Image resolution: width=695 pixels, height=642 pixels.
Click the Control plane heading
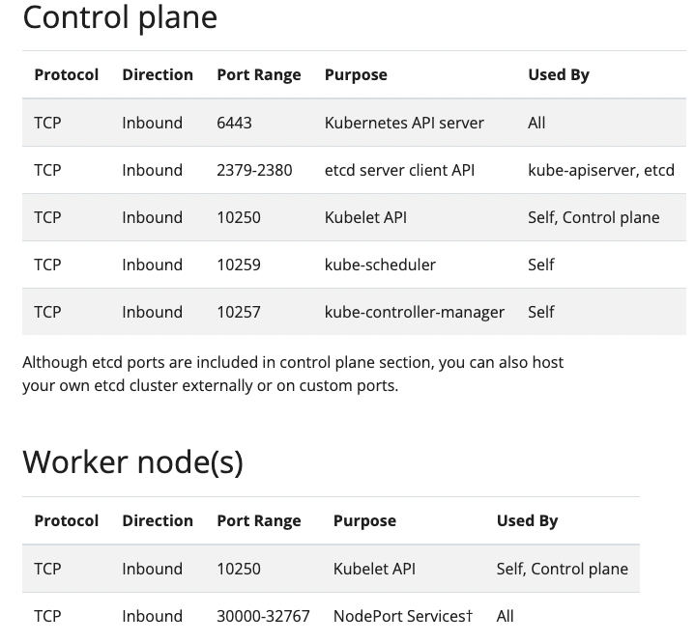coord(120,17)
